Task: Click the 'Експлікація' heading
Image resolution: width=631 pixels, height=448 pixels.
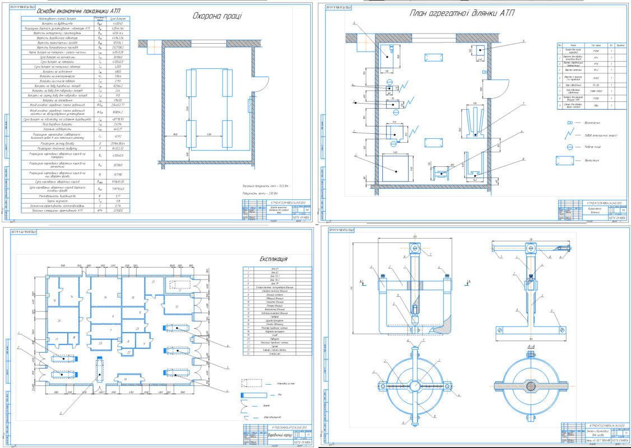Action: click(x=275, y=259)
